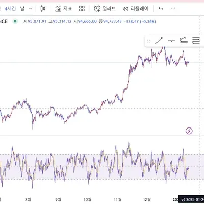Screen dimensions: 204x204
Task: Select the Fib retracement drawing tool
Action: pyautogui.click(x=184, y=41)
